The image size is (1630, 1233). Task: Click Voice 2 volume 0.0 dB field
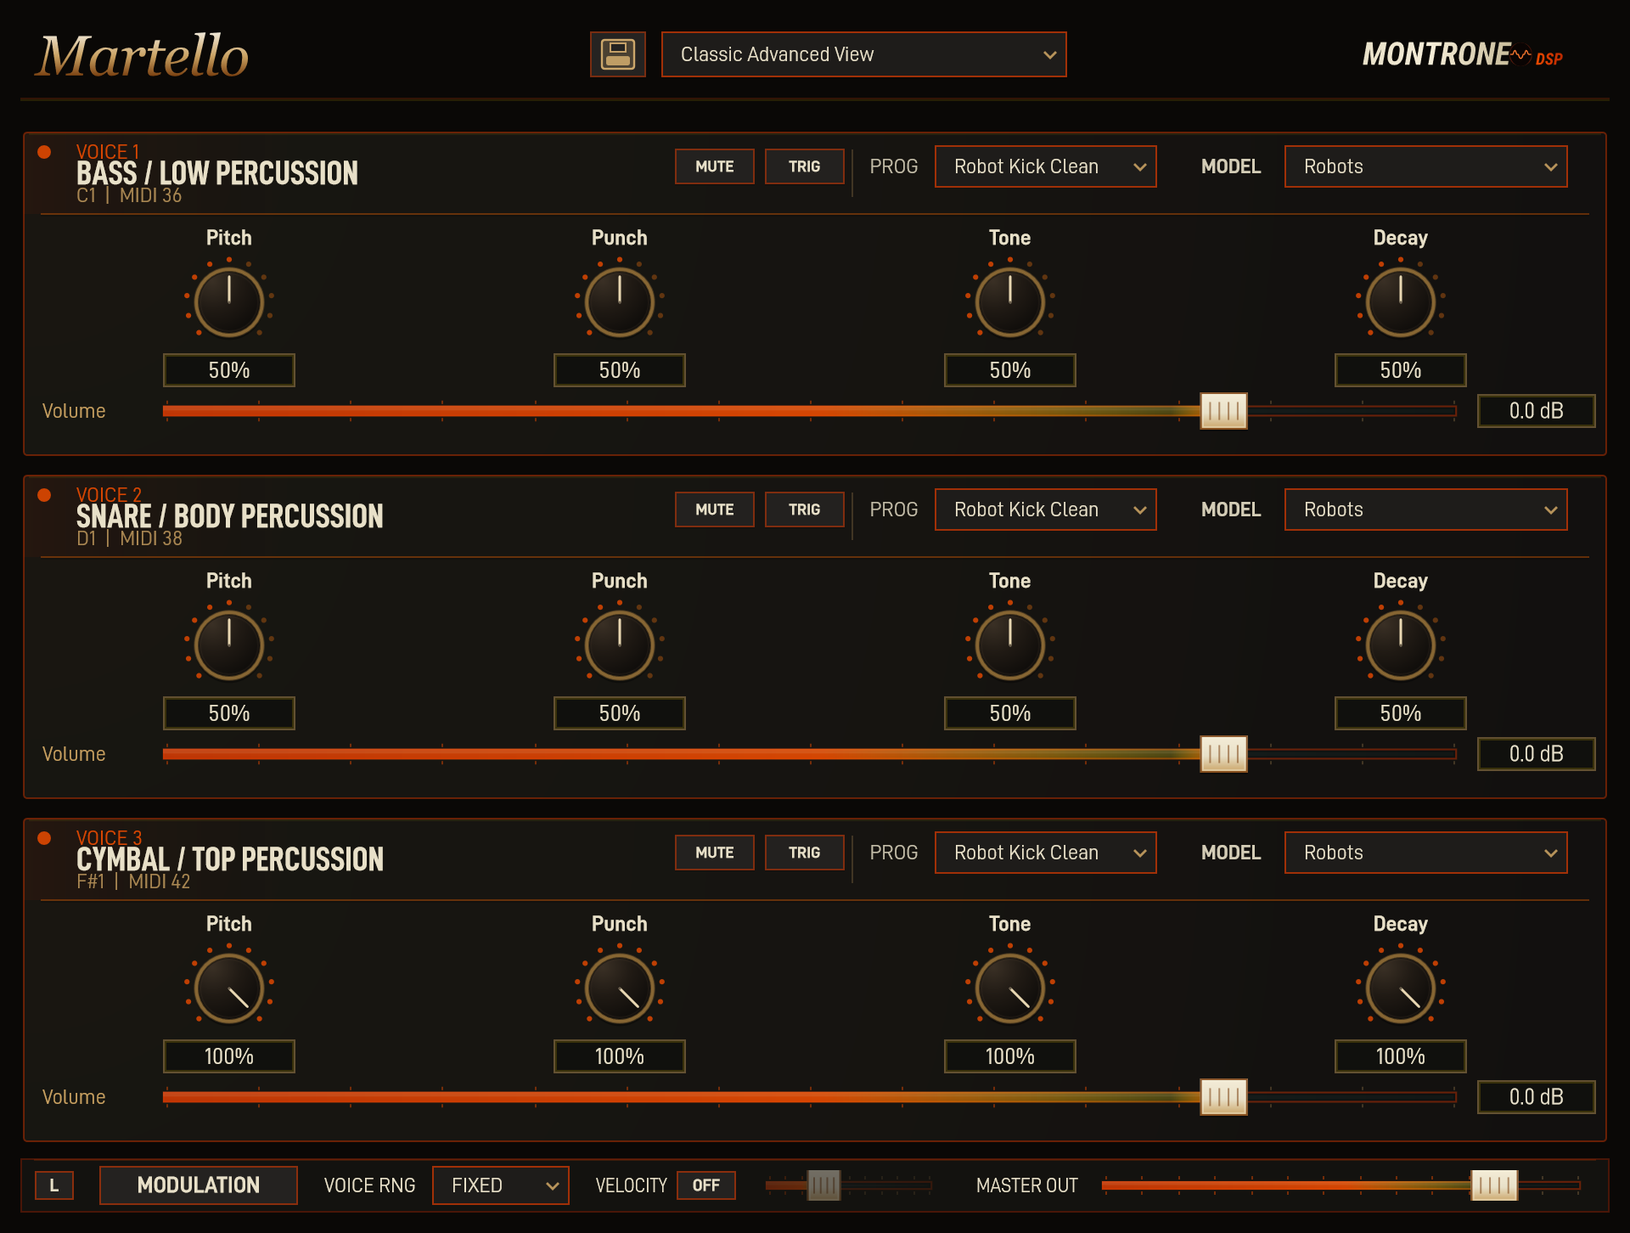point(1537,754)
